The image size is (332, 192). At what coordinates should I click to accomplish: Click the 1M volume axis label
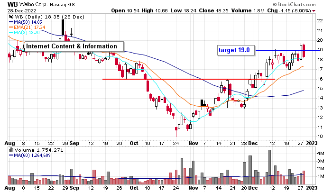tap(321, 176)
